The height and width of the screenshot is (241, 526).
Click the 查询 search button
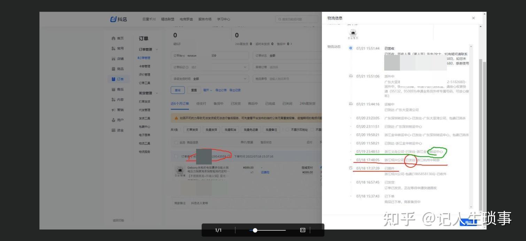point(178,90)
